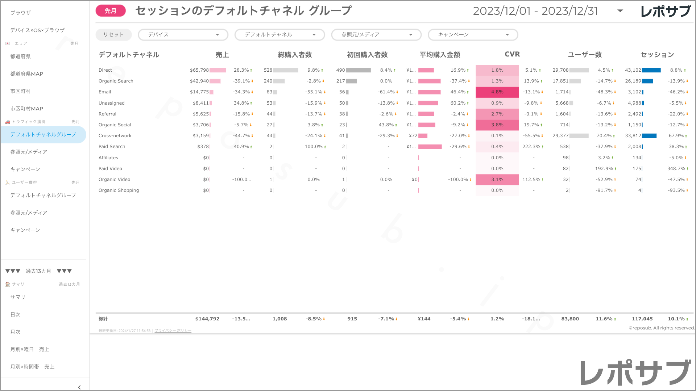Click the Japan flag icon beside エリア
Screen dimensions: 696x391
(x=8, y=43)
